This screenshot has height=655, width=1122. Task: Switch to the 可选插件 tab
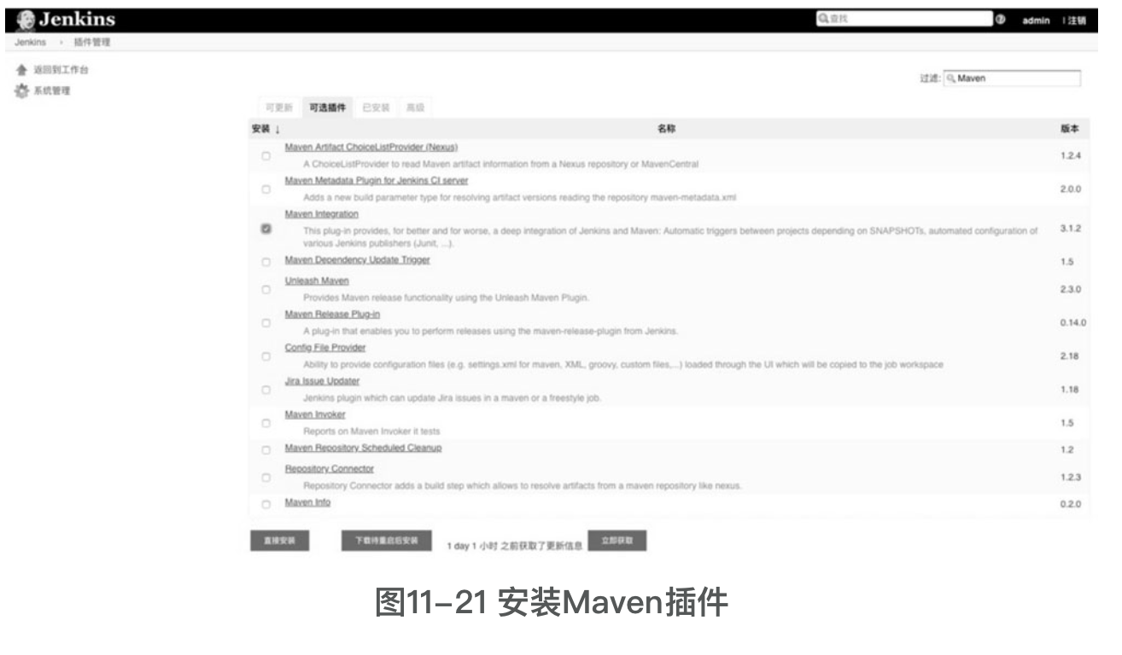tap(328, 107)
